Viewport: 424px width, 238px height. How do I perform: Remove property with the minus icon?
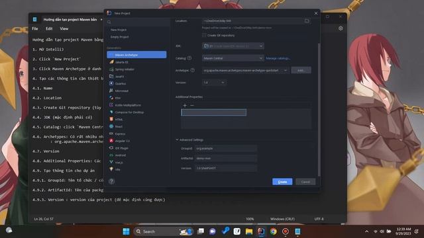[192, 105]
